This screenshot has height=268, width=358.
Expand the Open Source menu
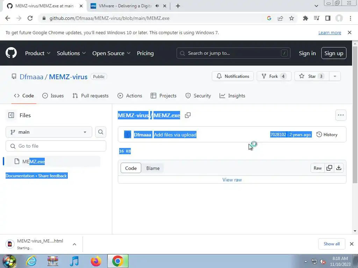112,53
